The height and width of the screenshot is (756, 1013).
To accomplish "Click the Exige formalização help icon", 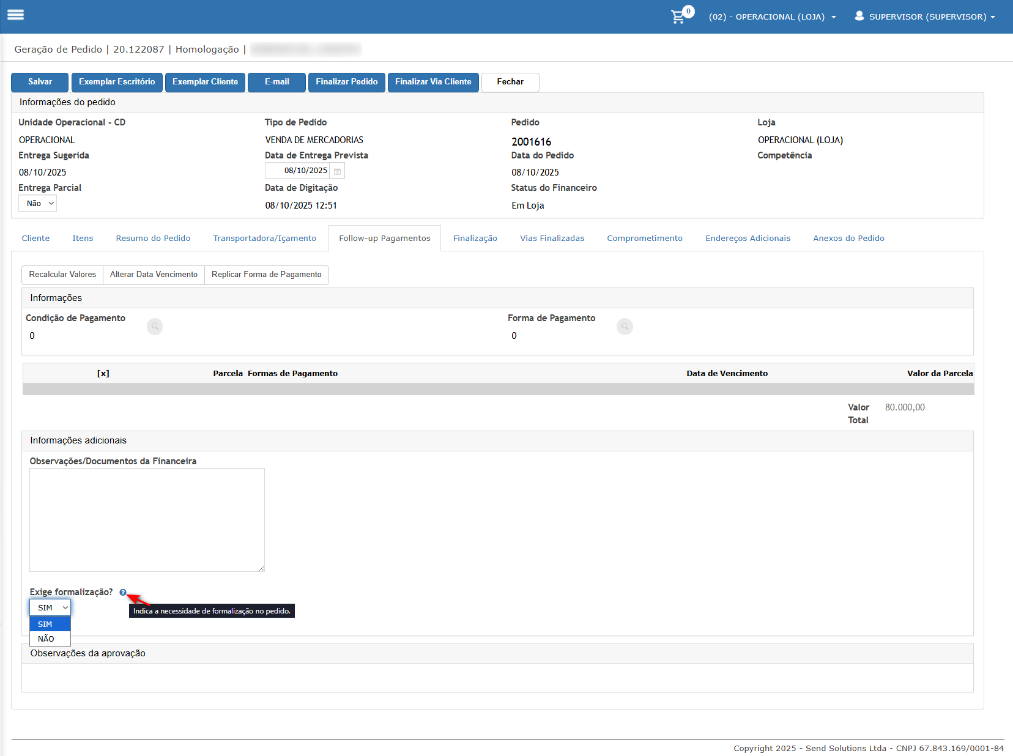I will point(123,592).
